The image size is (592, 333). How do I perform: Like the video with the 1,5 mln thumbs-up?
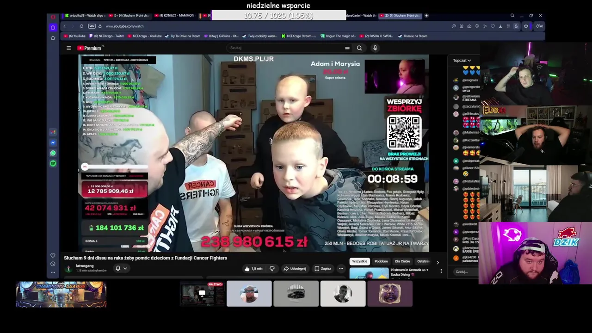coord(253,269)
